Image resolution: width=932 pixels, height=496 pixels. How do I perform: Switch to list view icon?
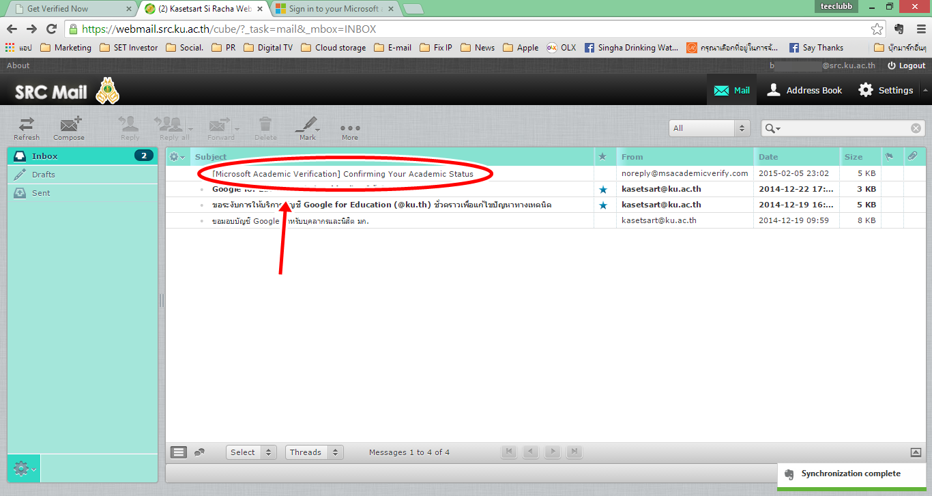(179, 452)
